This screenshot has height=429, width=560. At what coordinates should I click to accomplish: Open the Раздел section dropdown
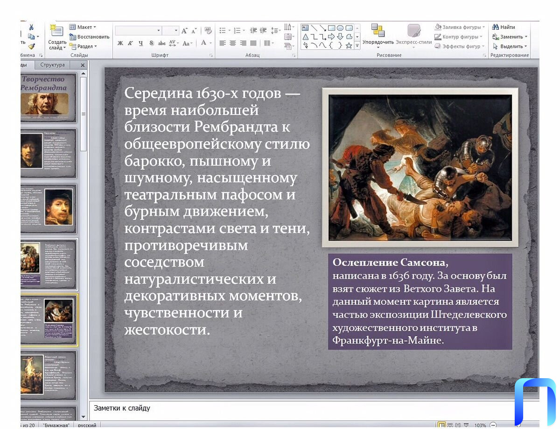(83, 46)
